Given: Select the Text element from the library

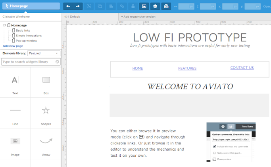Looking at the screenshot, I should (15, 83).
